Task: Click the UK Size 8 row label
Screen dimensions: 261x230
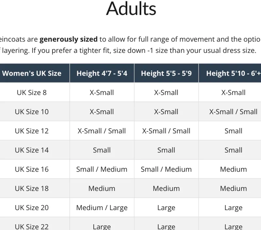Action: pyautogui.click(x=32, y=93)
